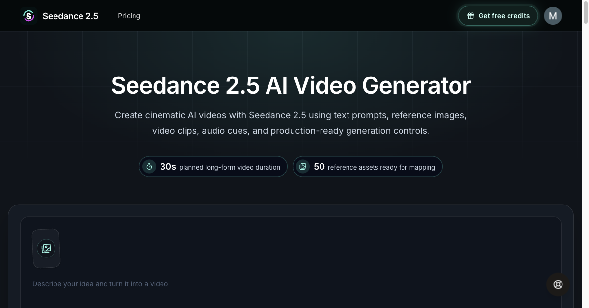589x308 pixels.
Task: Click the 'Seedance 2.5 AI Video Generator' heading
Action: [x=291, y=85]
